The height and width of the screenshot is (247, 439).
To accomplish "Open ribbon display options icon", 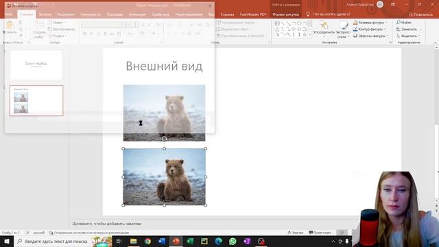I will 393,5.
